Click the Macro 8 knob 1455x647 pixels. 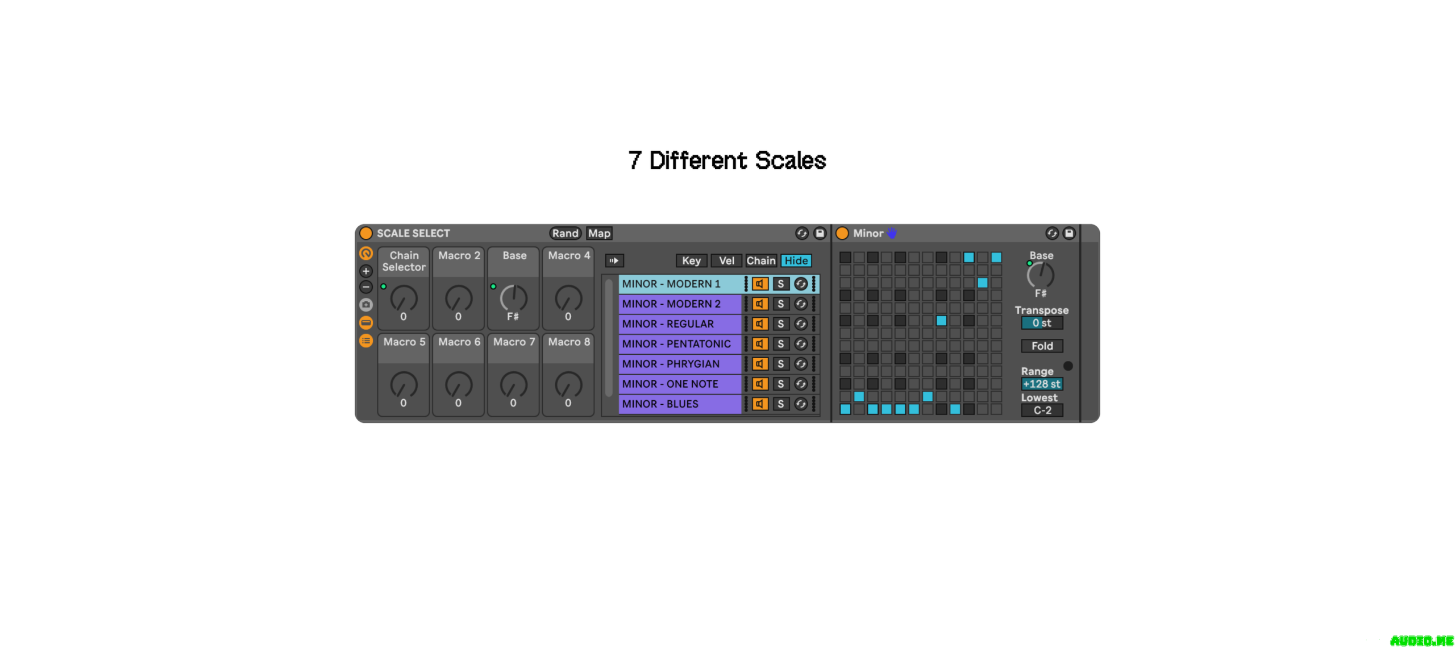[x=568, y=385]
